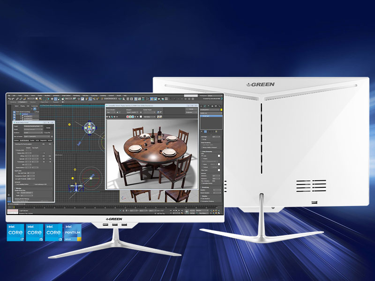
Task: Open the Filtering Type dropdown
Action: [27, 192]
